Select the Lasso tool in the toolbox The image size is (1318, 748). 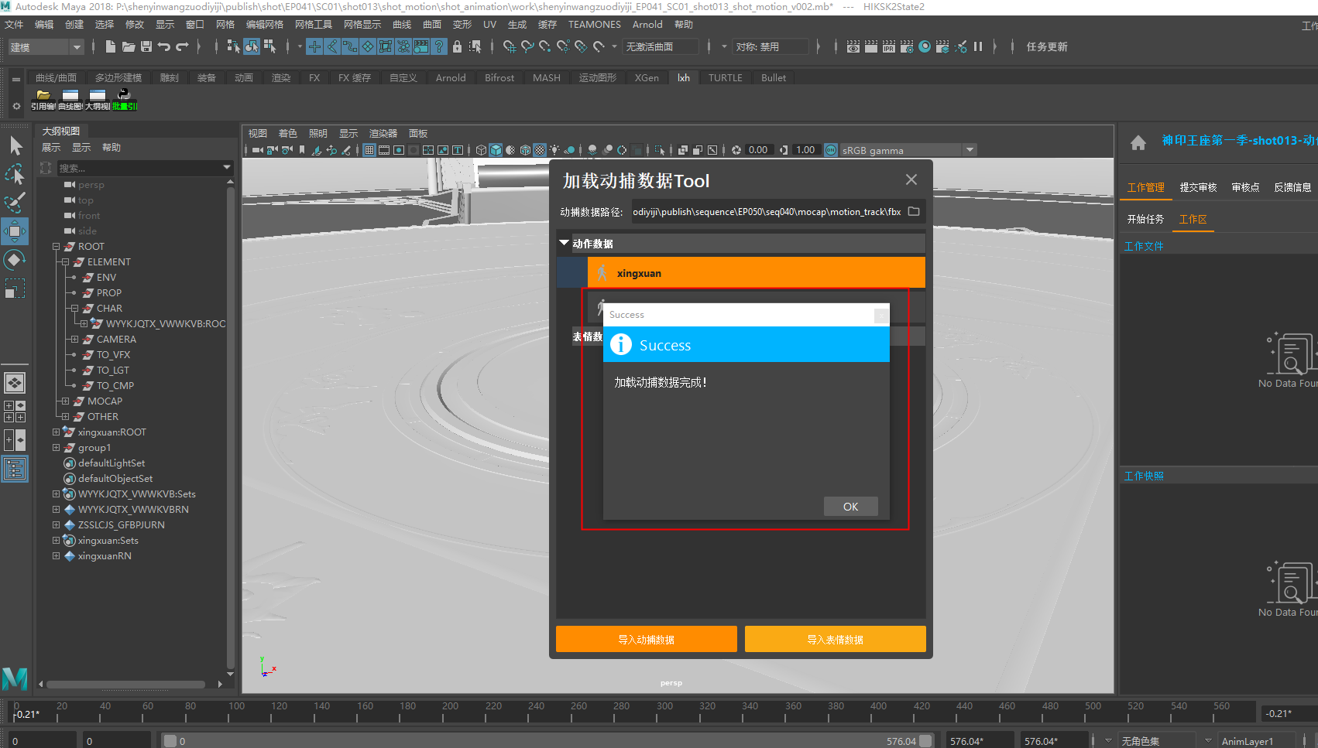pos(15,175)
